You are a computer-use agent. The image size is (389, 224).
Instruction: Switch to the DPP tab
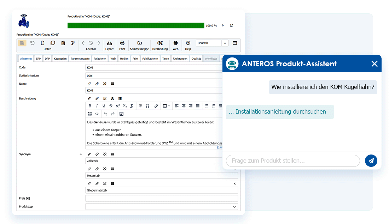pos(47,59)
